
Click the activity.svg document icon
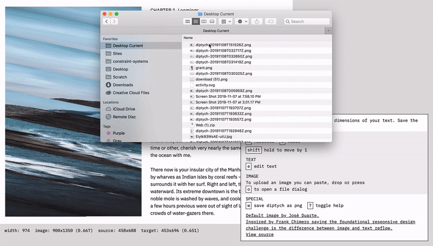click(x=192, y=85)
